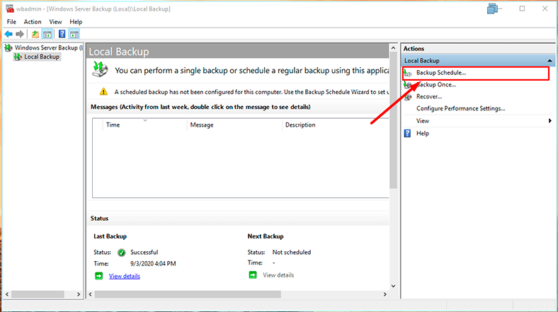Click tree pane horizontal scrollbar right arrow
This screenshot has width=558, height=312.
(x=79, y=294)
